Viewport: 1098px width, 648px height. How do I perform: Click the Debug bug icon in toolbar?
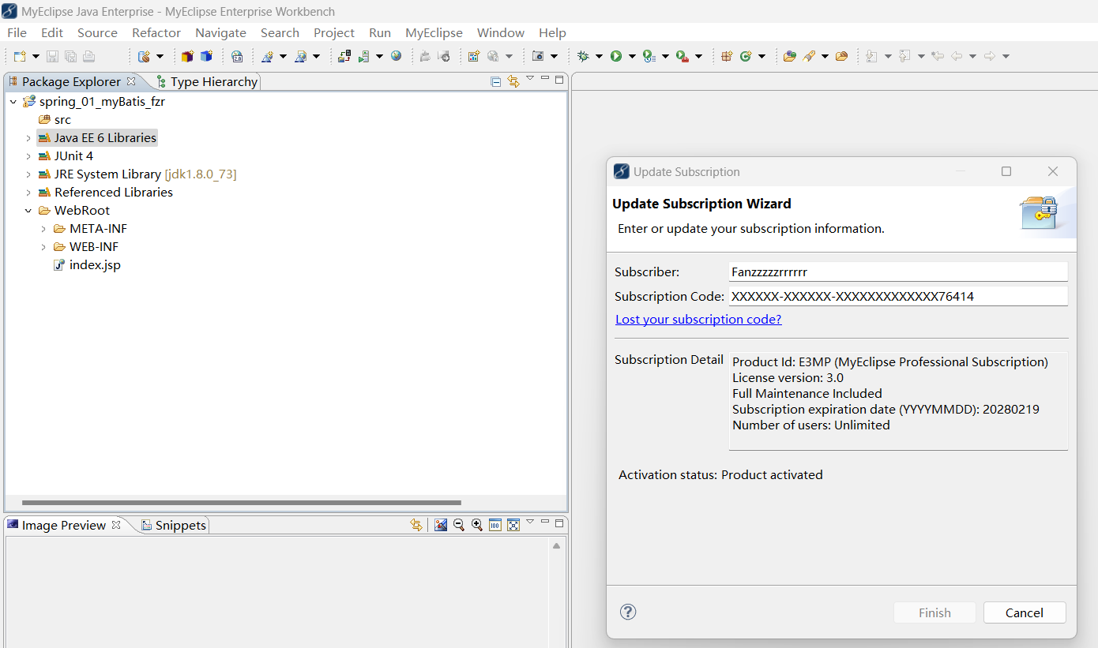click(583, 56)
